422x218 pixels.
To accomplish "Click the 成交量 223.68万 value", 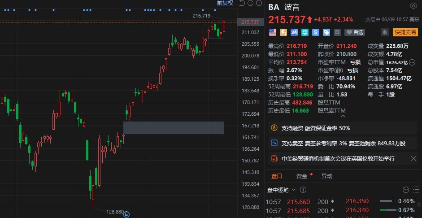I will (397, 46).
